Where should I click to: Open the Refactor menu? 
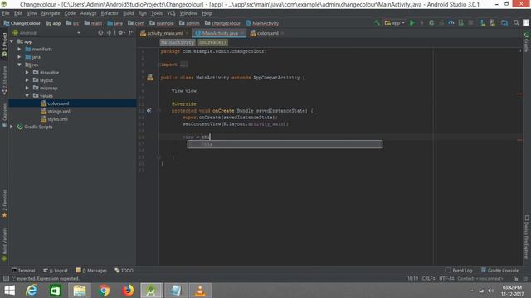click(x=110, y=13)
